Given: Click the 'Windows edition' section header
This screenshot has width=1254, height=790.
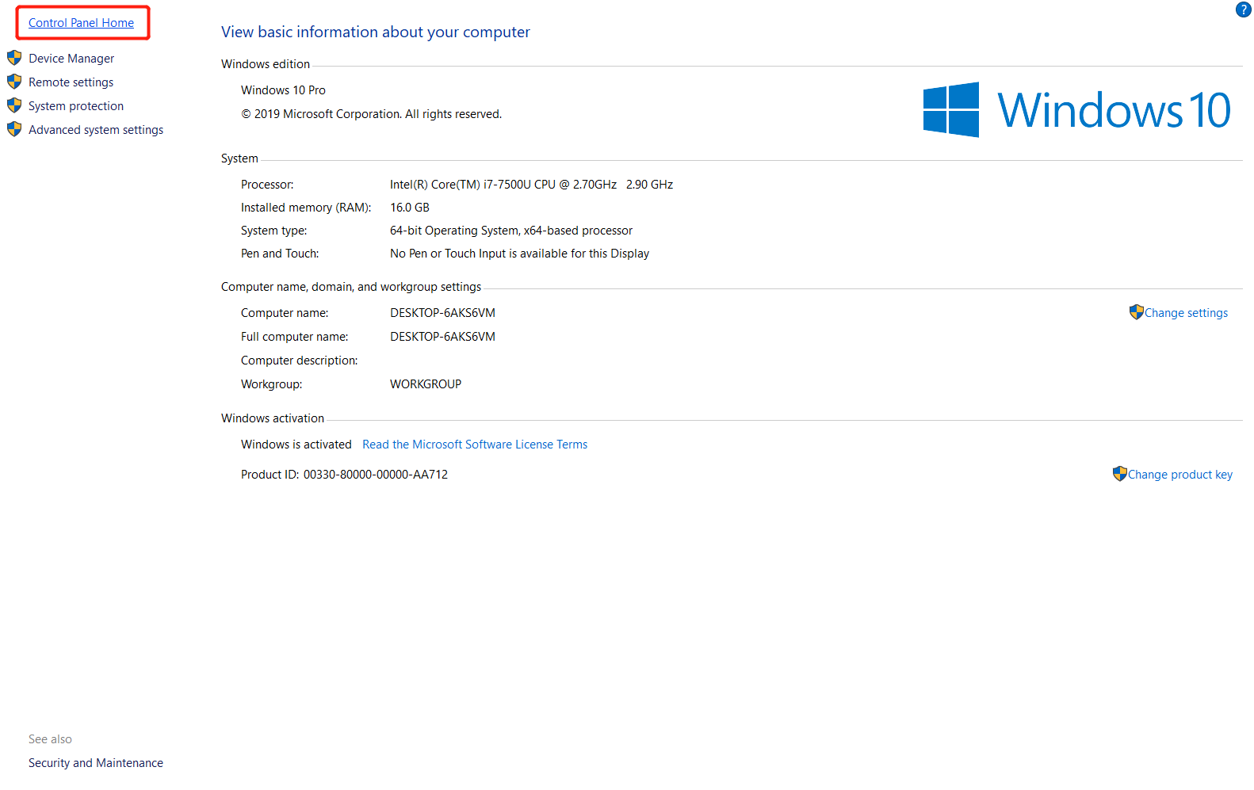Looking at the screenshot, I should (x=266, y=64).
